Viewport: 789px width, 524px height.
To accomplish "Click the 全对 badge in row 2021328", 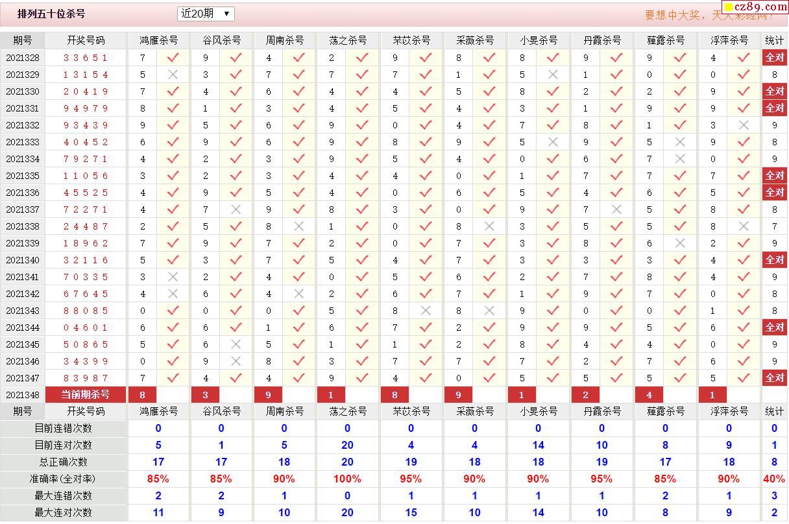I will click(775, 58).
